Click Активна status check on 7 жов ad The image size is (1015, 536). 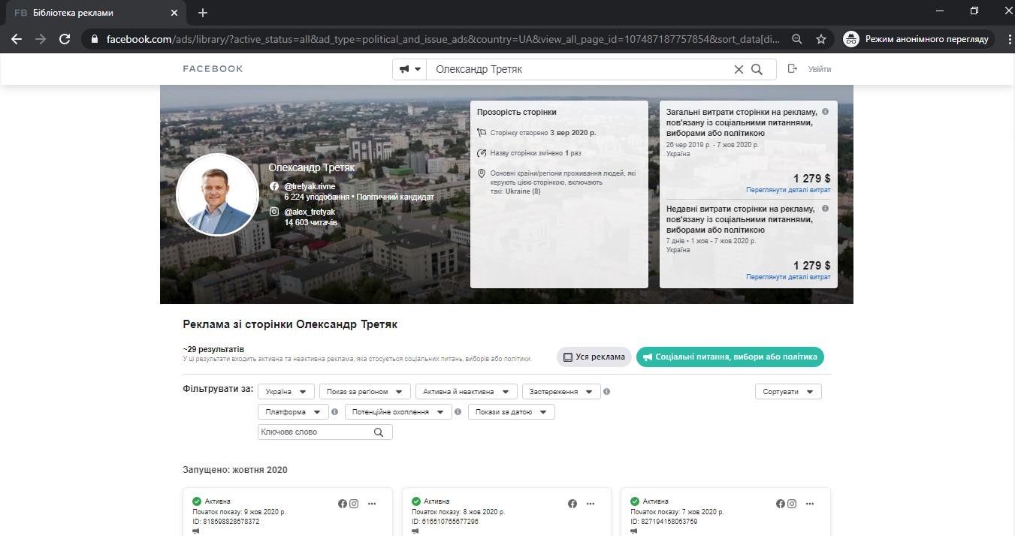[x=635, y=501]
